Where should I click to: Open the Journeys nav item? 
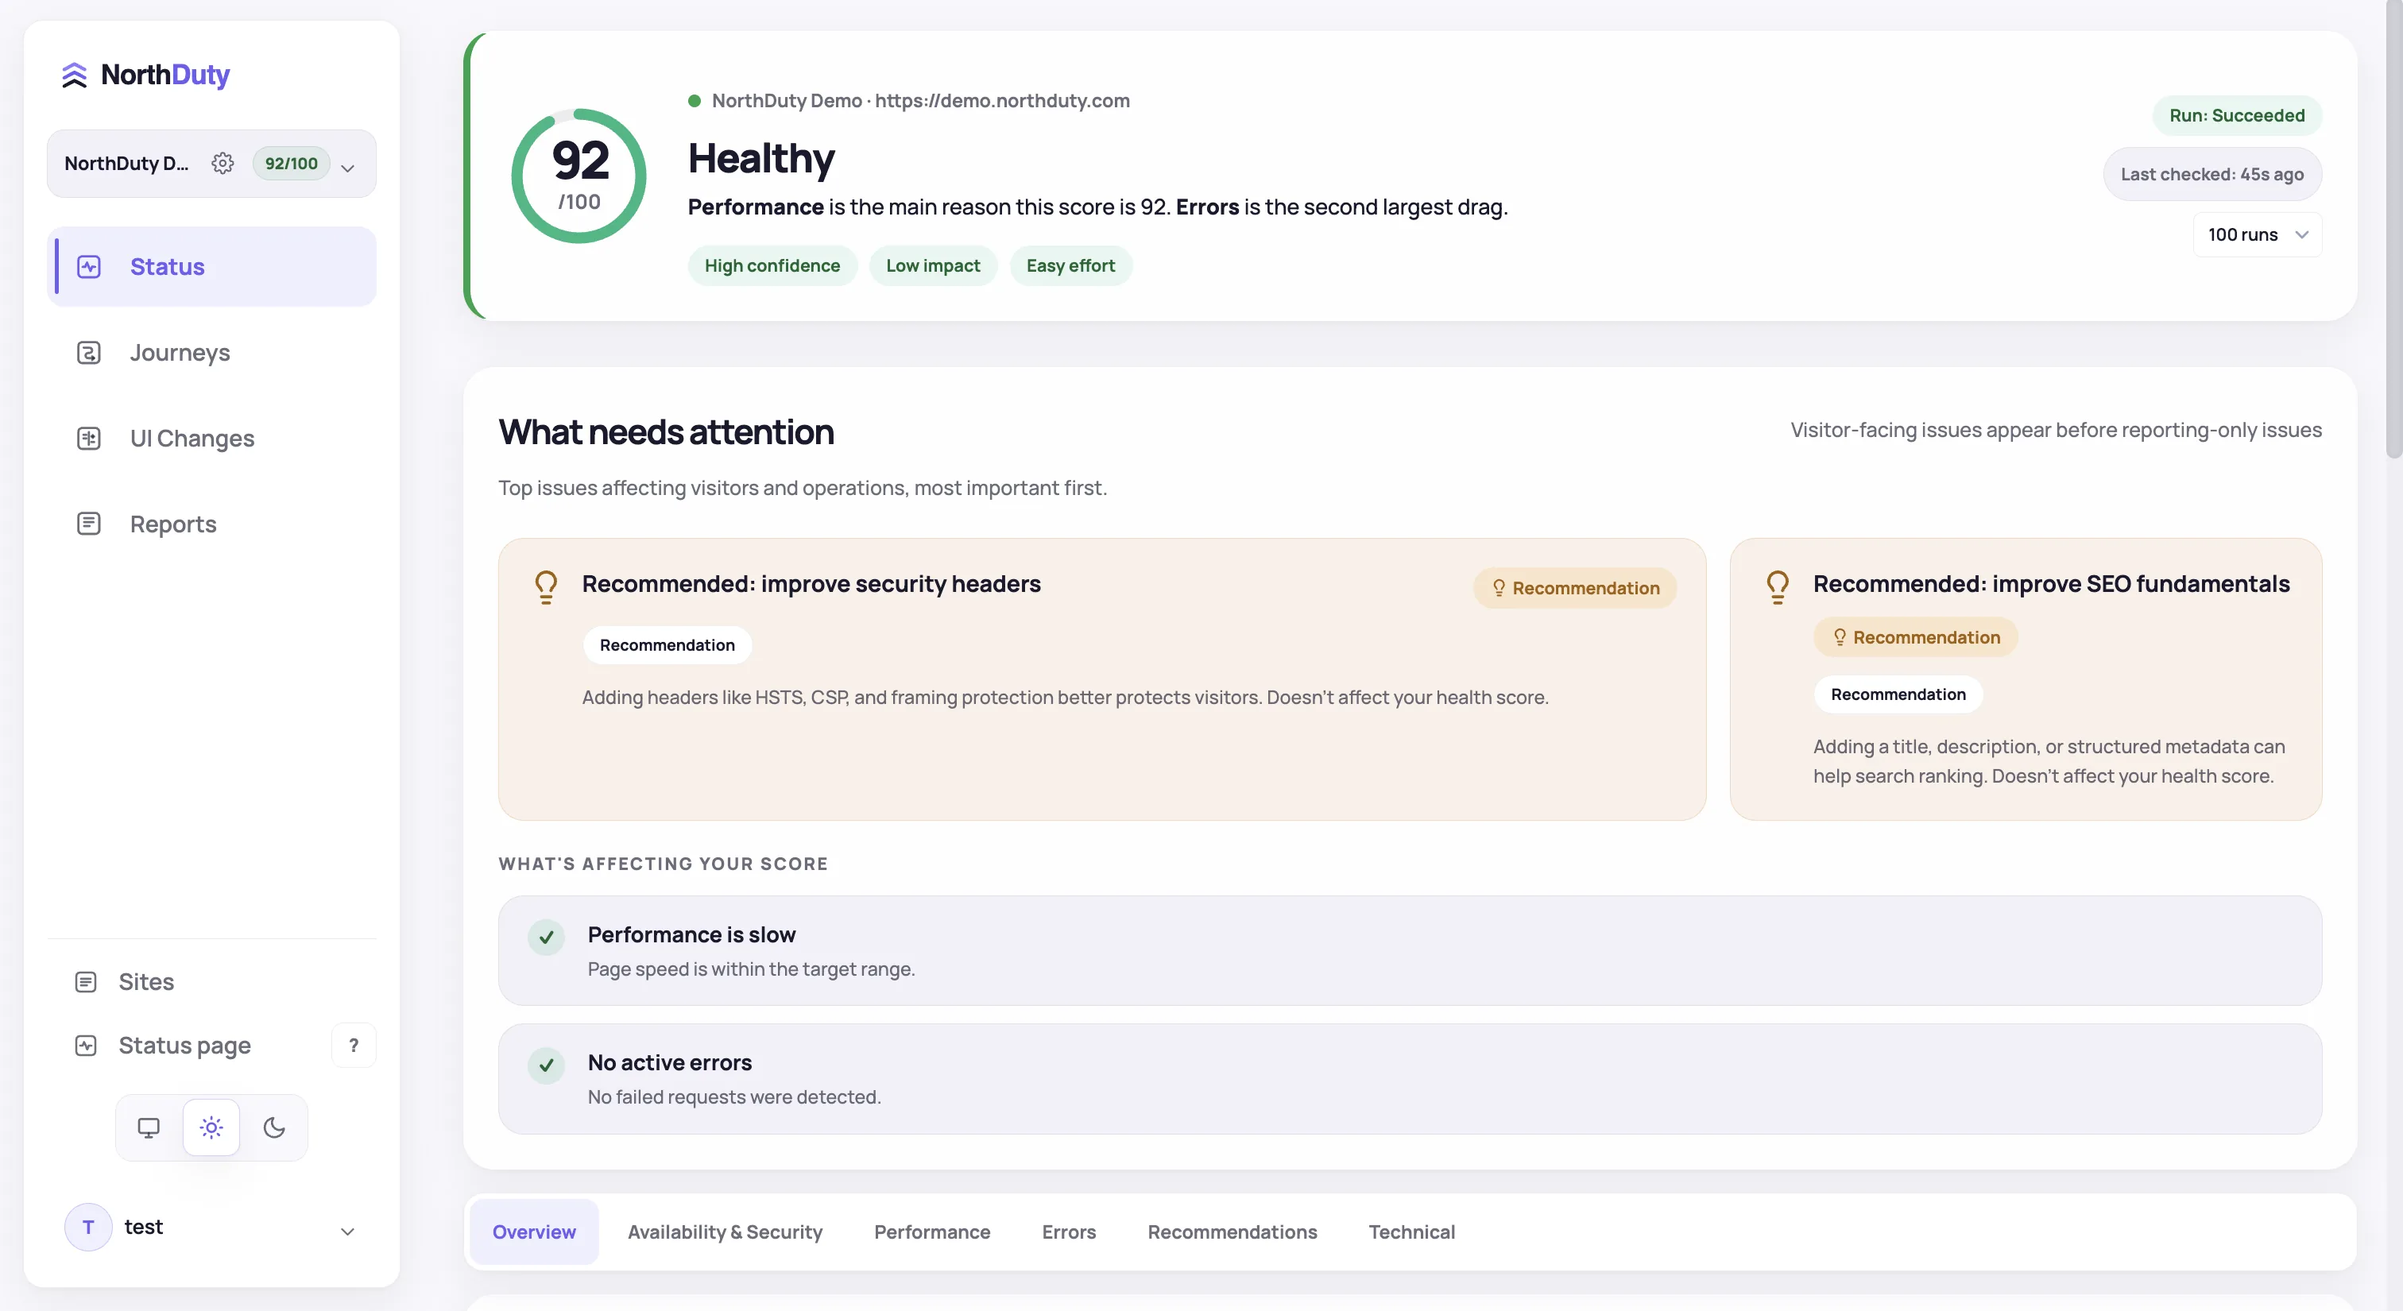(x=211, y=353)
